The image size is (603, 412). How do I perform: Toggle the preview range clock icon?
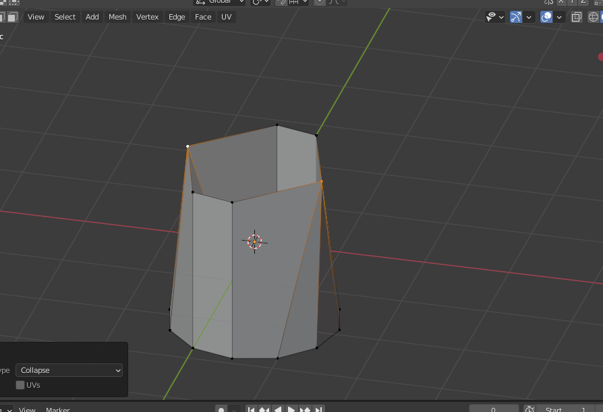tap(529, 409)
